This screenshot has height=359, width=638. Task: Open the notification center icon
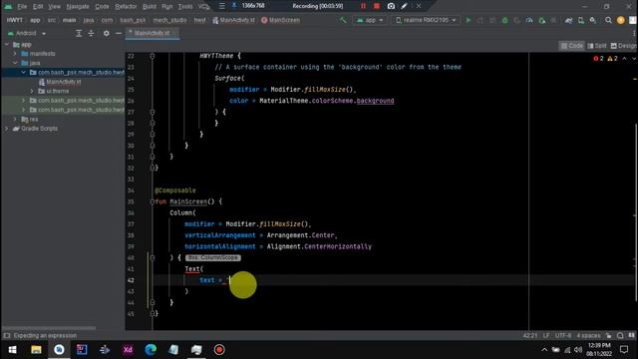[x=624, y=350]
